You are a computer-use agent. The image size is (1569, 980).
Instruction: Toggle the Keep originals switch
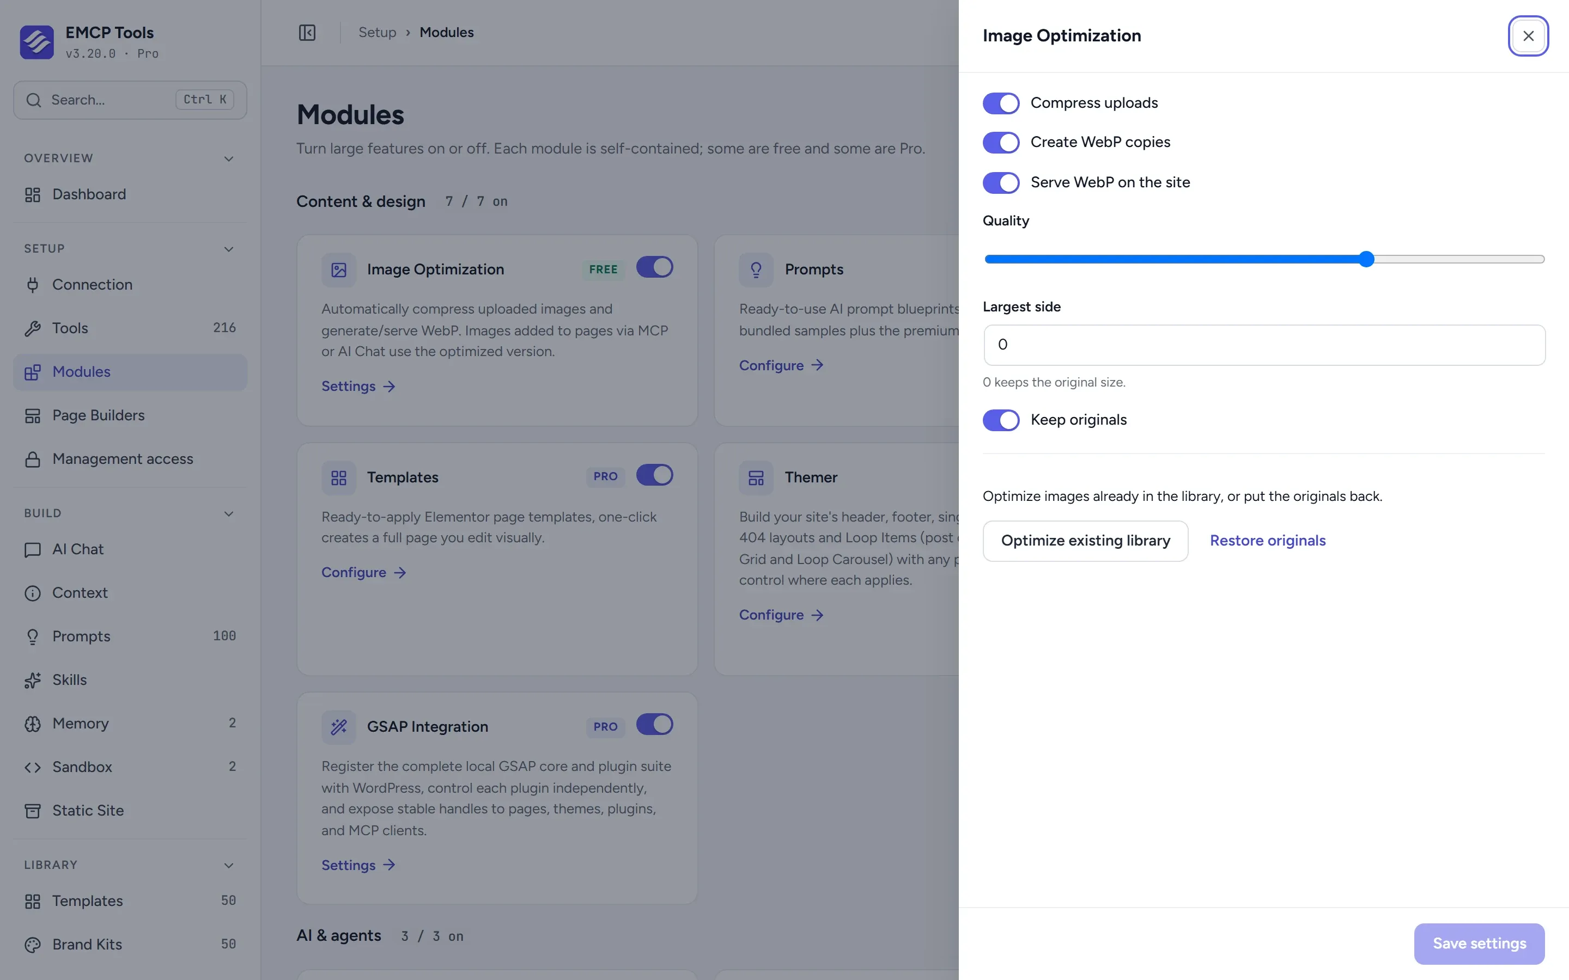(x=1000, y=420)
